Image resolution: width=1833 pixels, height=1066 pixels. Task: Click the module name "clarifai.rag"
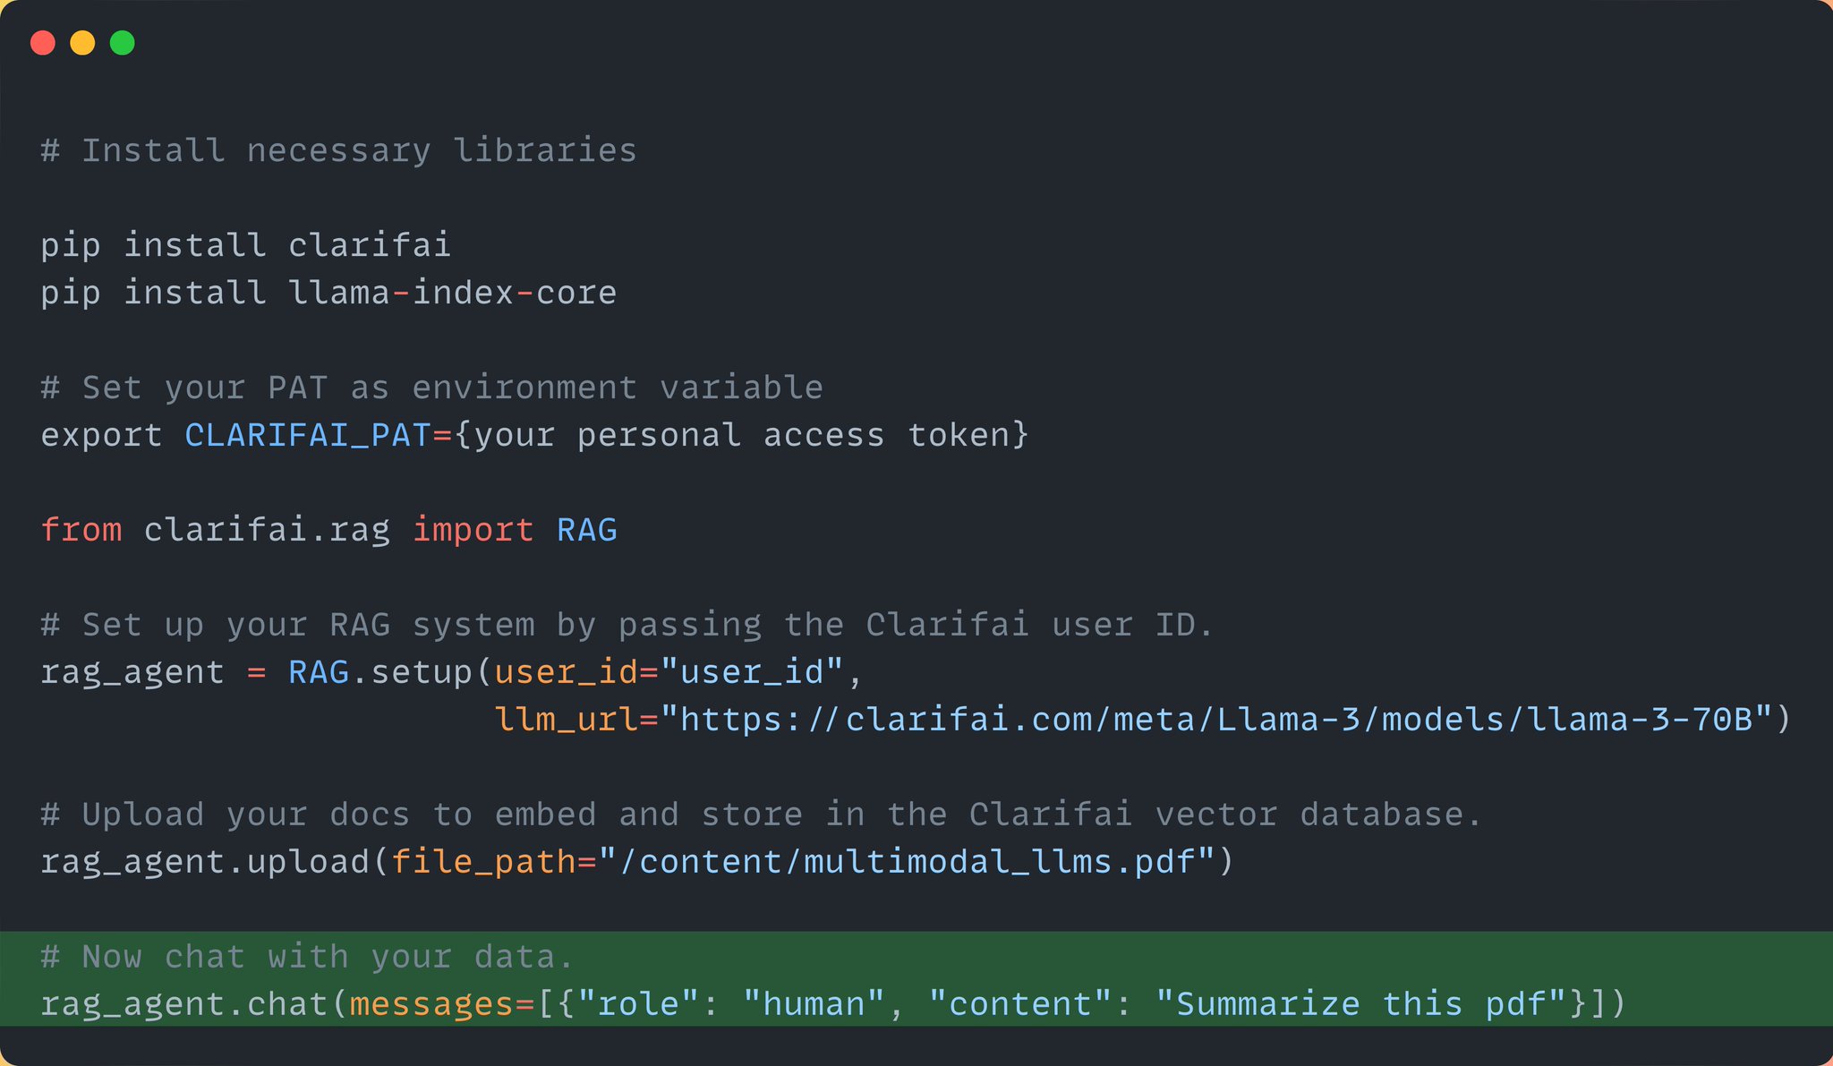click(267, 530)
